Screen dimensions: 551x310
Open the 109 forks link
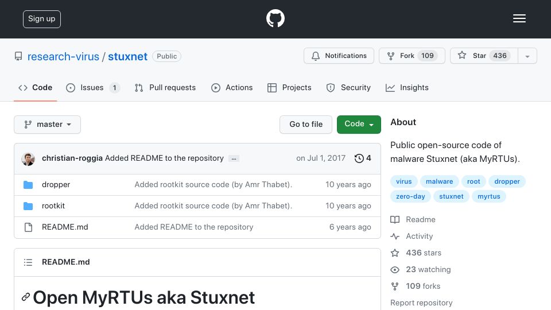click(423, 286)
